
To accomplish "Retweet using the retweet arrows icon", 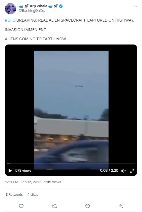I will (x=54, y=206).
